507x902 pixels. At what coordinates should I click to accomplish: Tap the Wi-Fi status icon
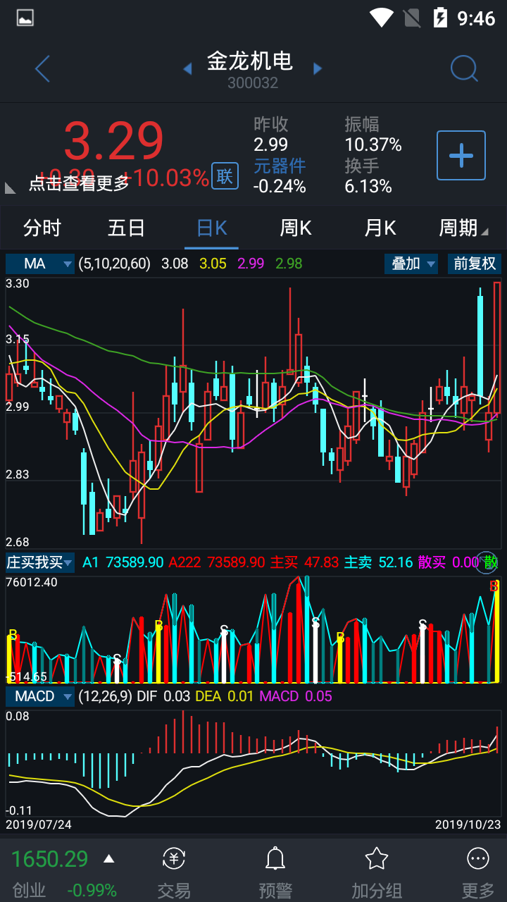coord(382,18)
